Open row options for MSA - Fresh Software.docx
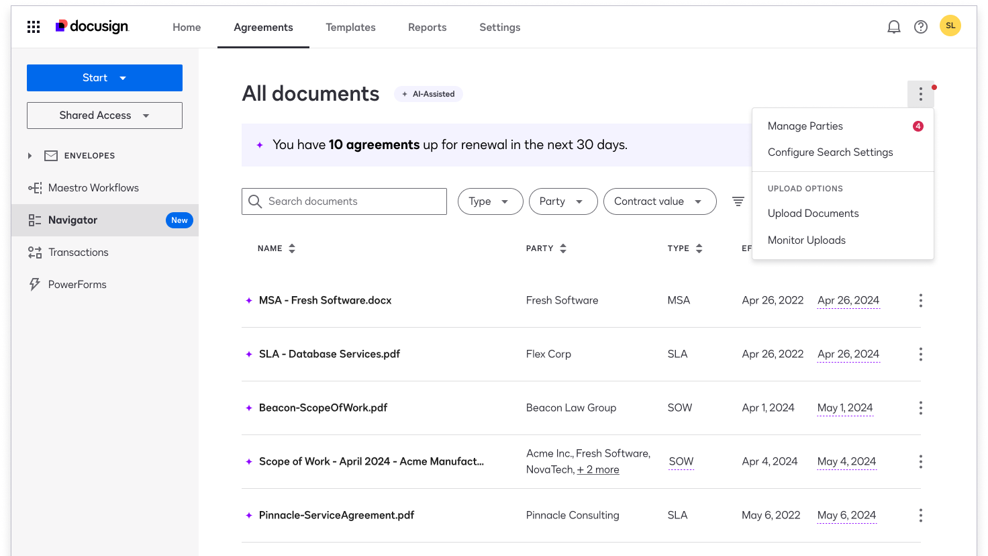The height and width of the screenshot is (556, 988). pos(920,300)
